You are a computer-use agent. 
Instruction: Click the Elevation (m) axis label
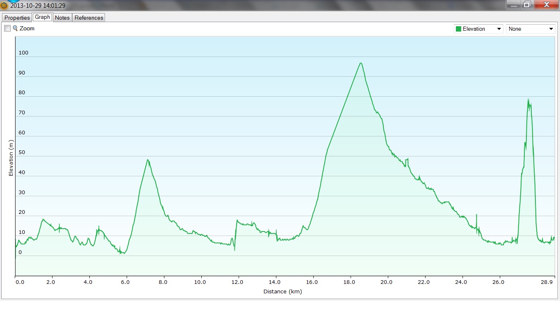[11, 158]
